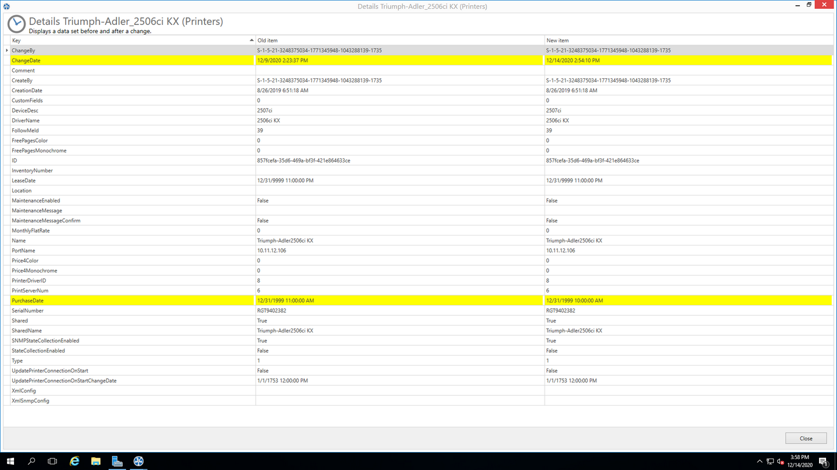The image size is (837, 470).
Task: Launch Internet Explorer from the taskbar
Action: coord(74,461)
